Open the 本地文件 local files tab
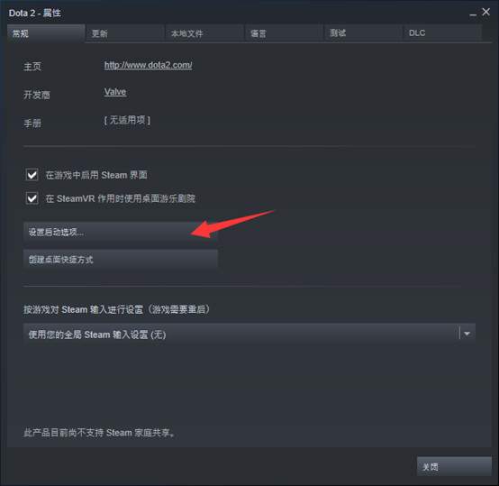499x486 pixels. (204, 33)
